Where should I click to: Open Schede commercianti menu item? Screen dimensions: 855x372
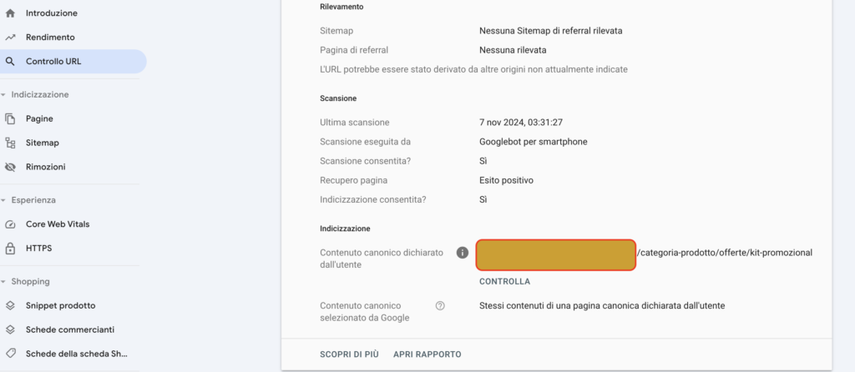pyautogui.click(x=70, y=330)
